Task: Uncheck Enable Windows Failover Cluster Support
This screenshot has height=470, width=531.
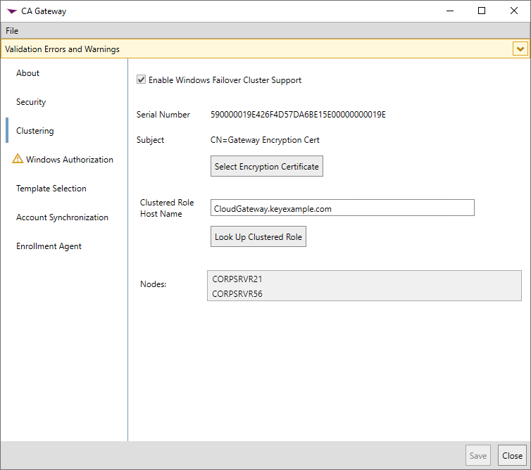Action: (x=142, y=80)
